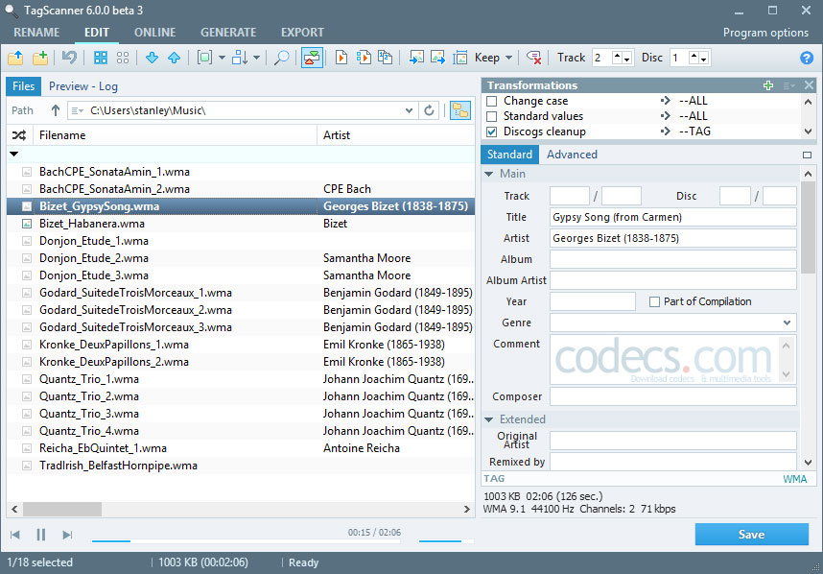Click the resize cover icon
Image resolution: width=823 pixels, height=574 pixels.
click(460, 58)
